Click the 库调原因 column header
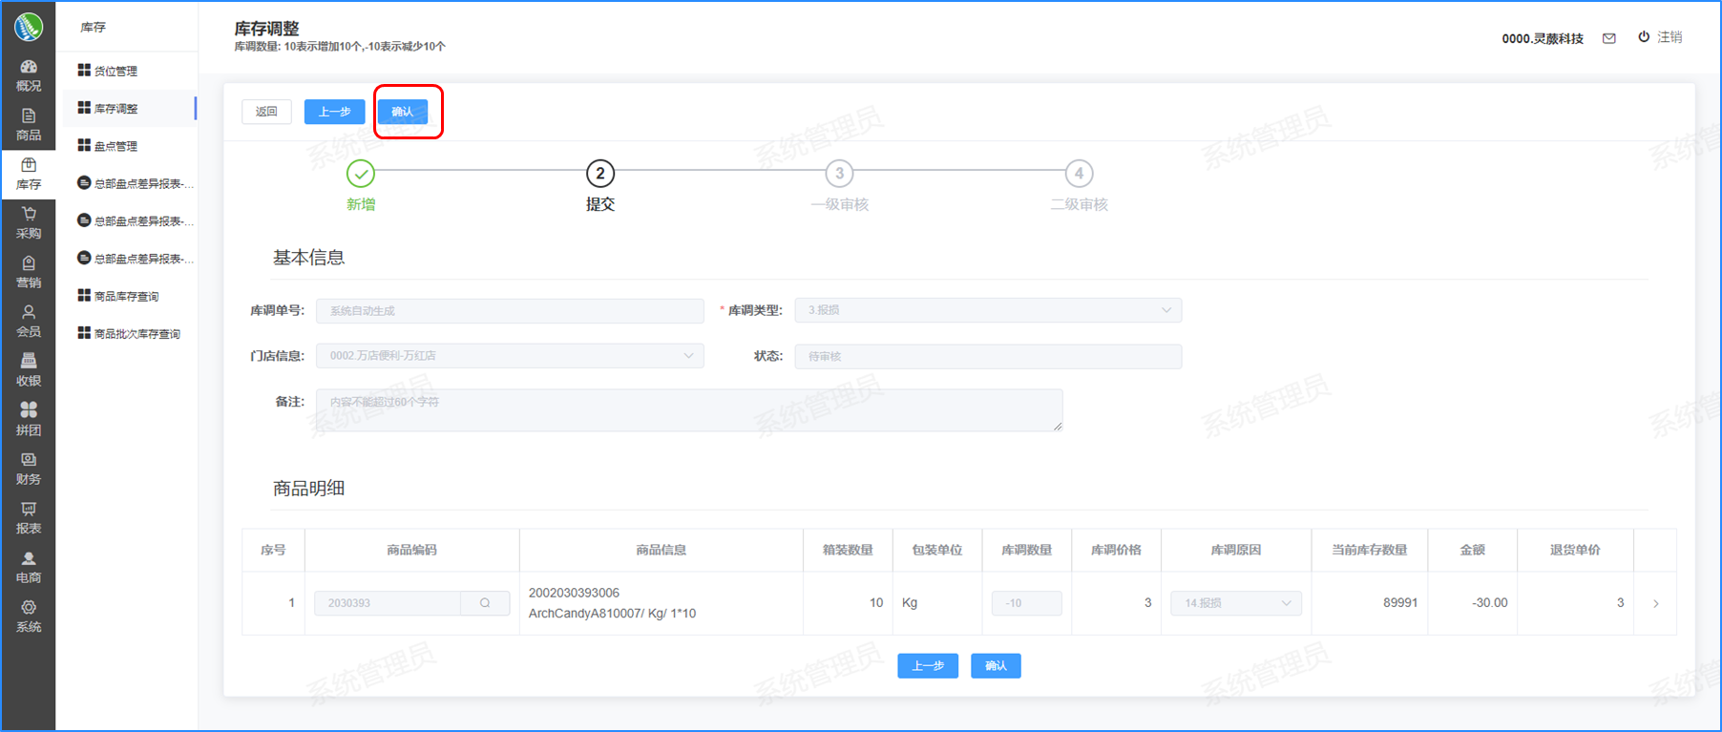 1236,550
